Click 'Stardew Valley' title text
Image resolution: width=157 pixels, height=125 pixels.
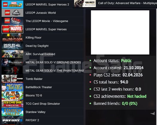point(36,112)
